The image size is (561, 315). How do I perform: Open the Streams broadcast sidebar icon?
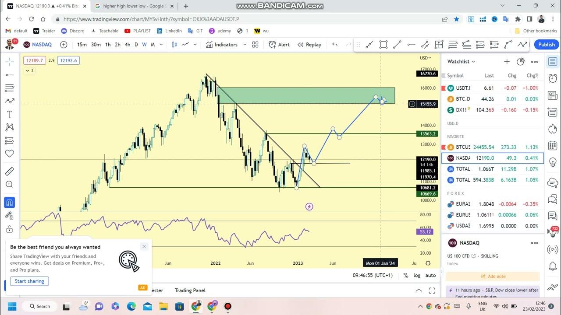[x=552, y=249]
